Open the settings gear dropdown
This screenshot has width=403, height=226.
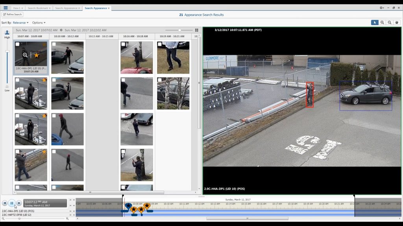pyautogui.click(x=382, y=8)
